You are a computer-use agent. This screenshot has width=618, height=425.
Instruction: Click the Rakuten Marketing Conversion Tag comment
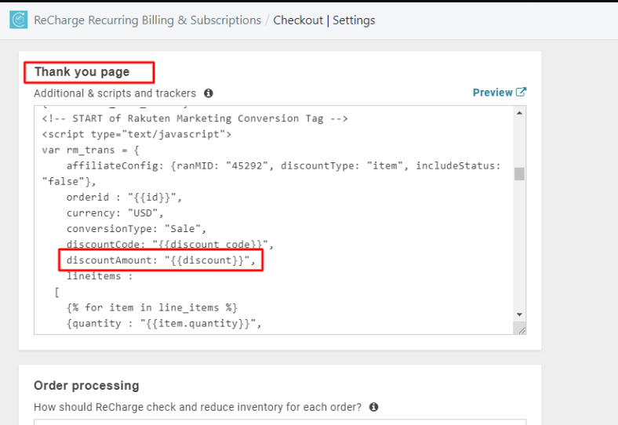(194, 118)
